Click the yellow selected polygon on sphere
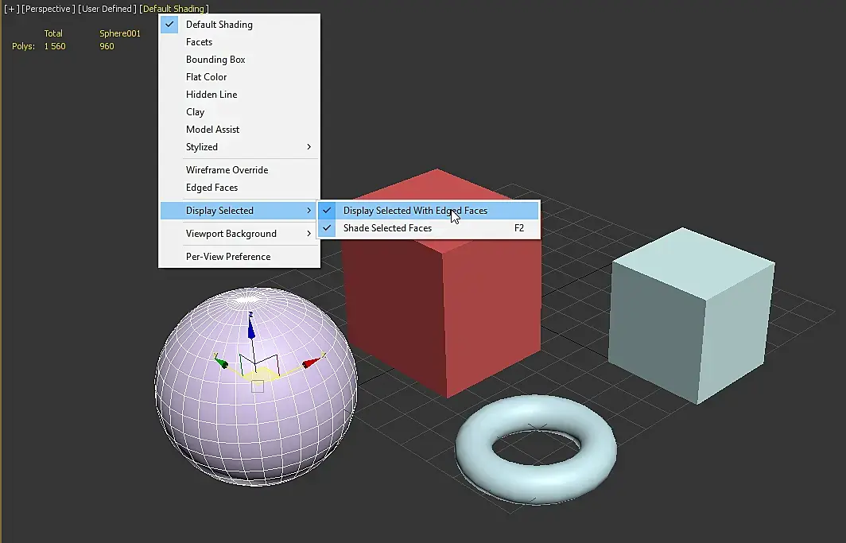Image resolution: width=846 pixels, height=543 pixels. pos(262,374)
